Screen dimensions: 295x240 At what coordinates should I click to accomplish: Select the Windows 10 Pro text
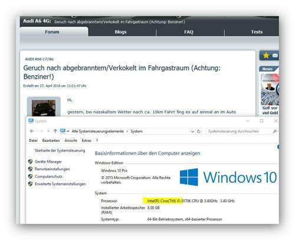point(114,170)
